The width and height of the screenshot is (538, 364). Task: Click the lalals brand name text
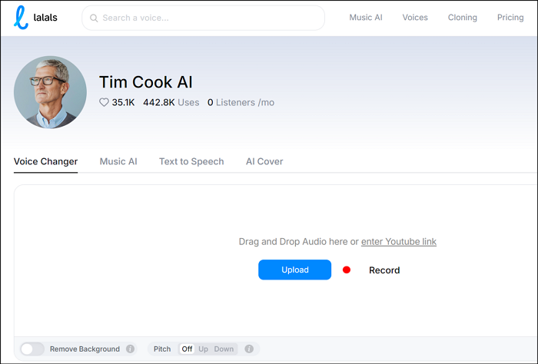click(x=45, y=18)
